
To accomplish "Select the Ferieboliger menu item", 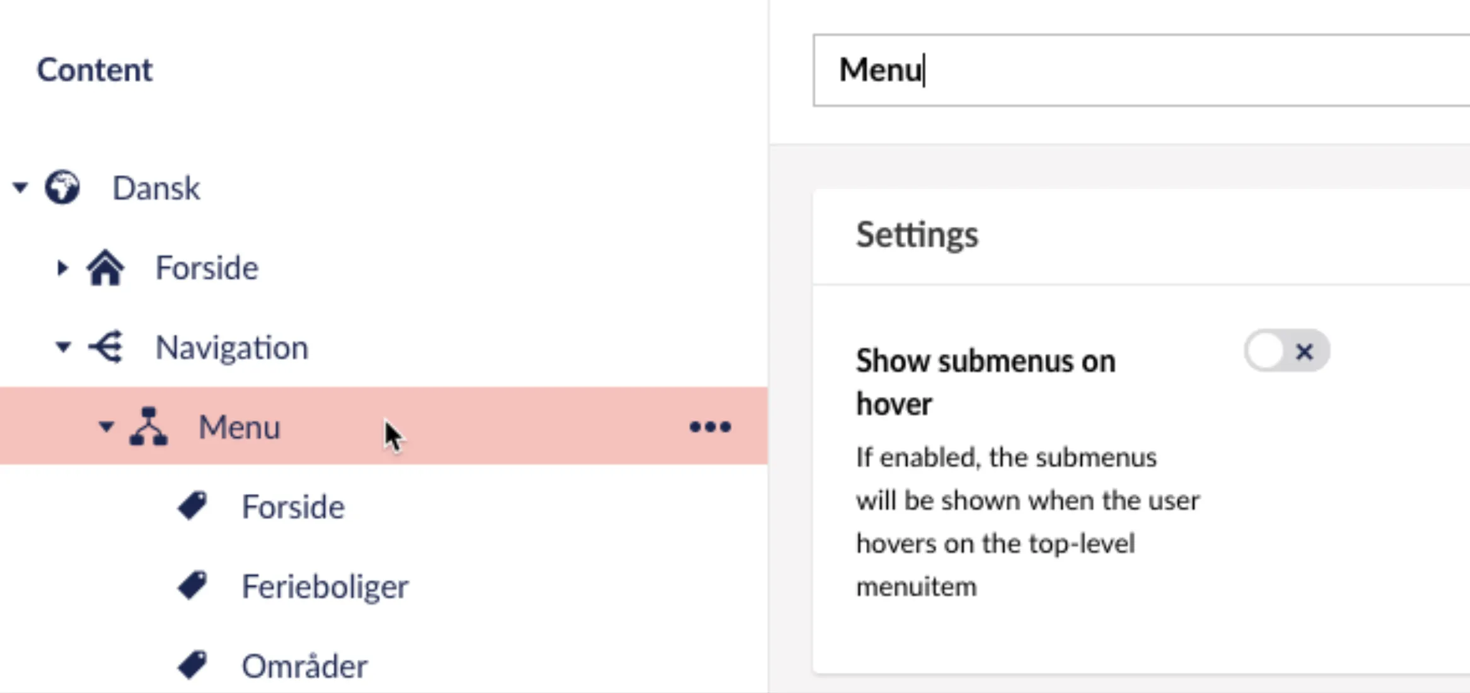I will [325, 587].
